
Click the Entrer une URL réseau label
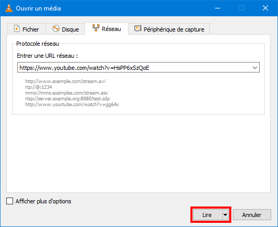47,56
